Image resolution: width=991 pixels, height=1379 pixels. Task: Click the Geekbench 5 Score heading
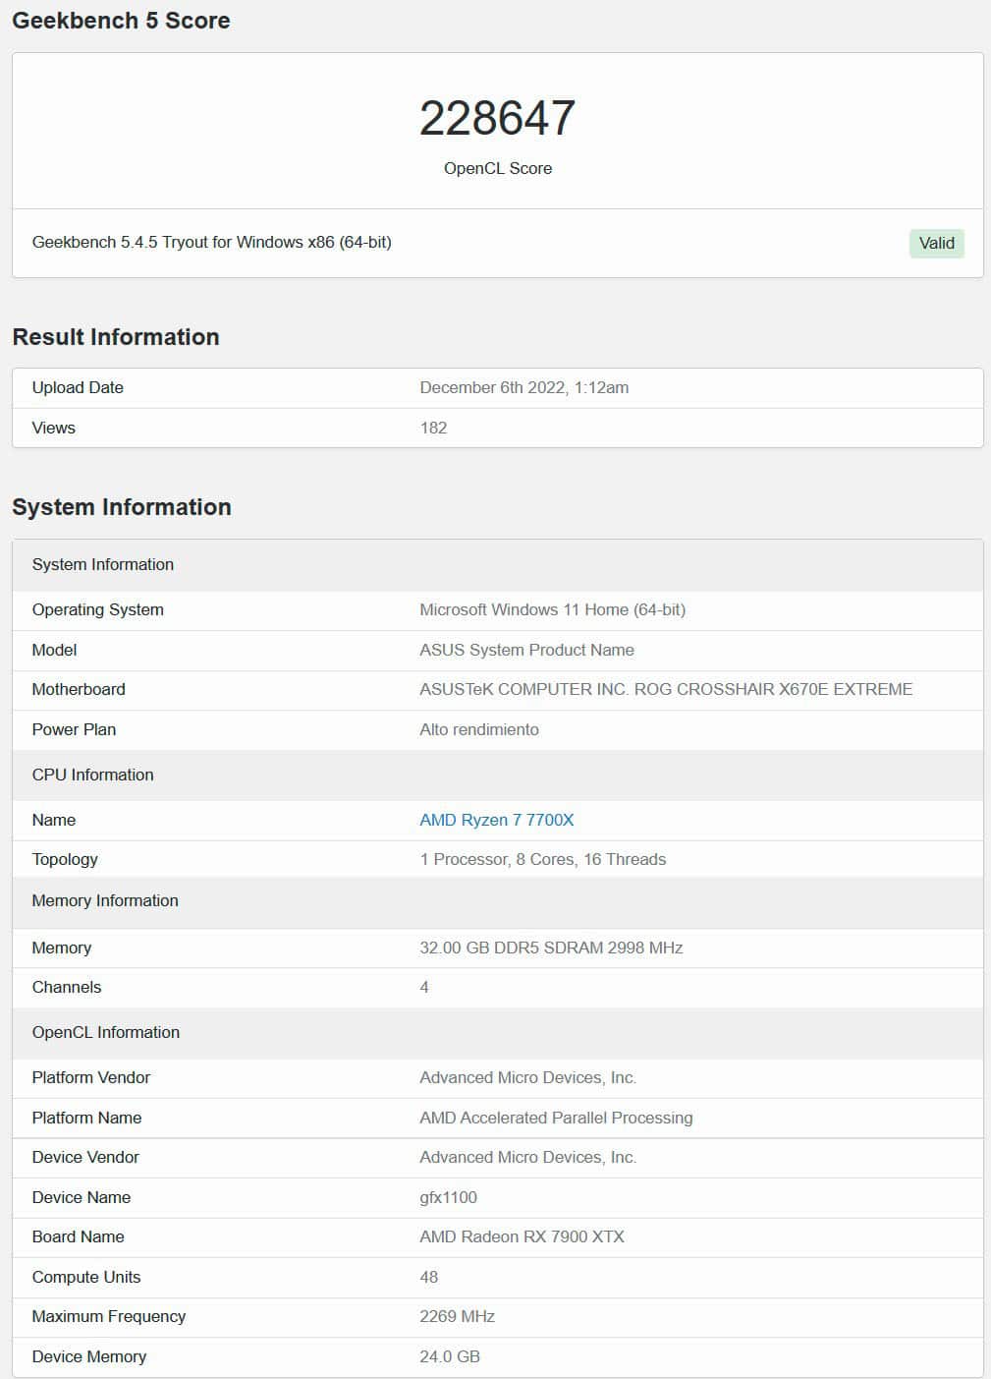coord(121,21)
